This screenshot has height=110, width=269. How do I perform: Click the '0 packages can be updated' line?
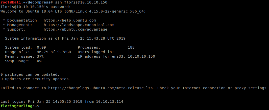click(30, 74)
